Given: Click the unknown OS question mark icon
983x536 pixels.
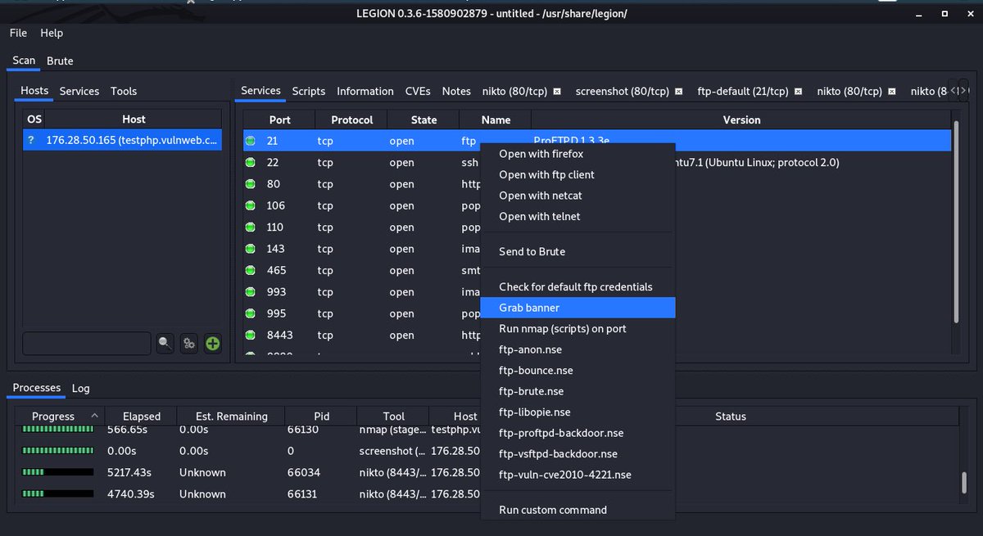Looking at the screenshot, I should tap(31, 141).
